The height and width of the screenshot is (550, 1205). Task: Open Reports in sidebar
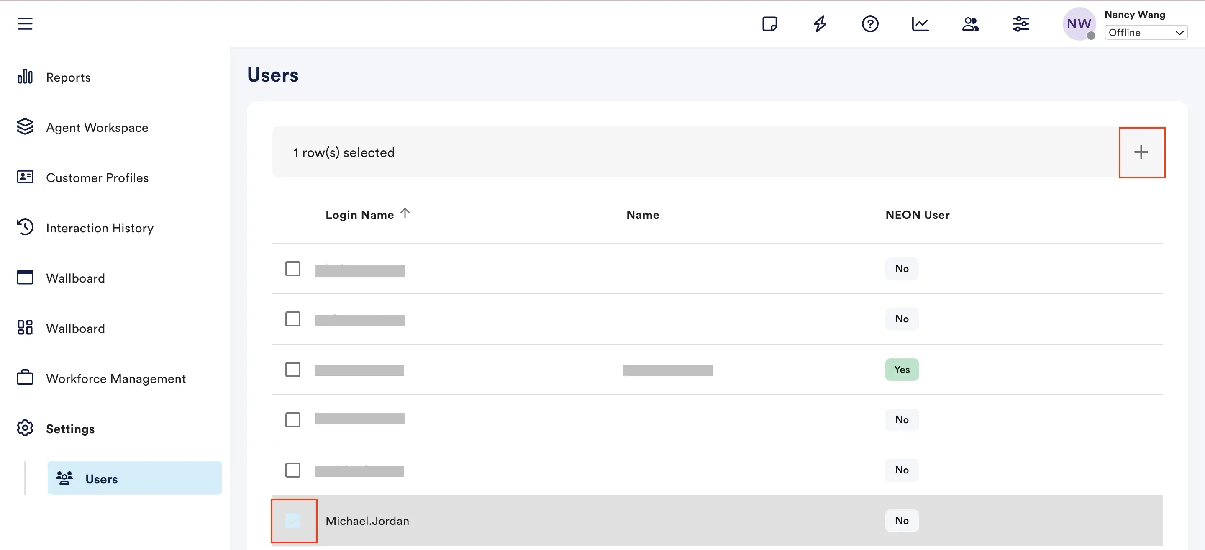pos(68,77)
